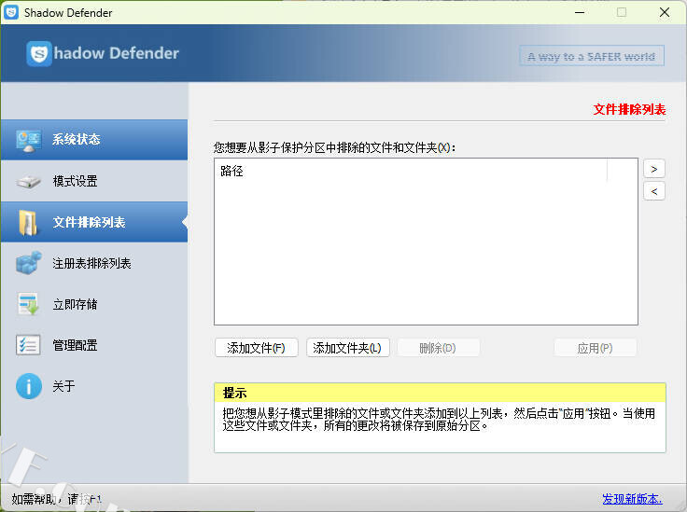Click the 文件排除列表 folder icon
The width and height of the screenshot is (687, 512).
coord(29,222)
